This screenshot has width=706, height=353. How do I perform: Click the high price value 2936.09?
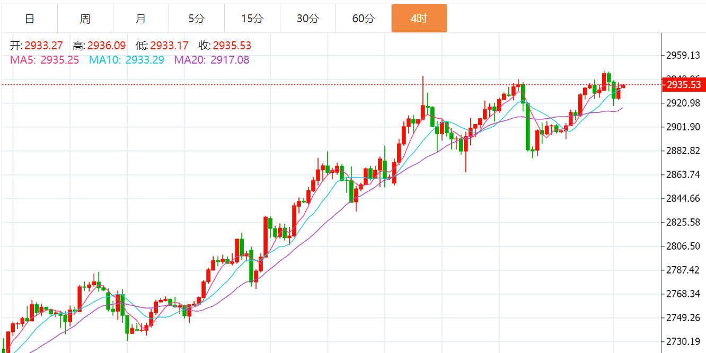coord(107,46)
